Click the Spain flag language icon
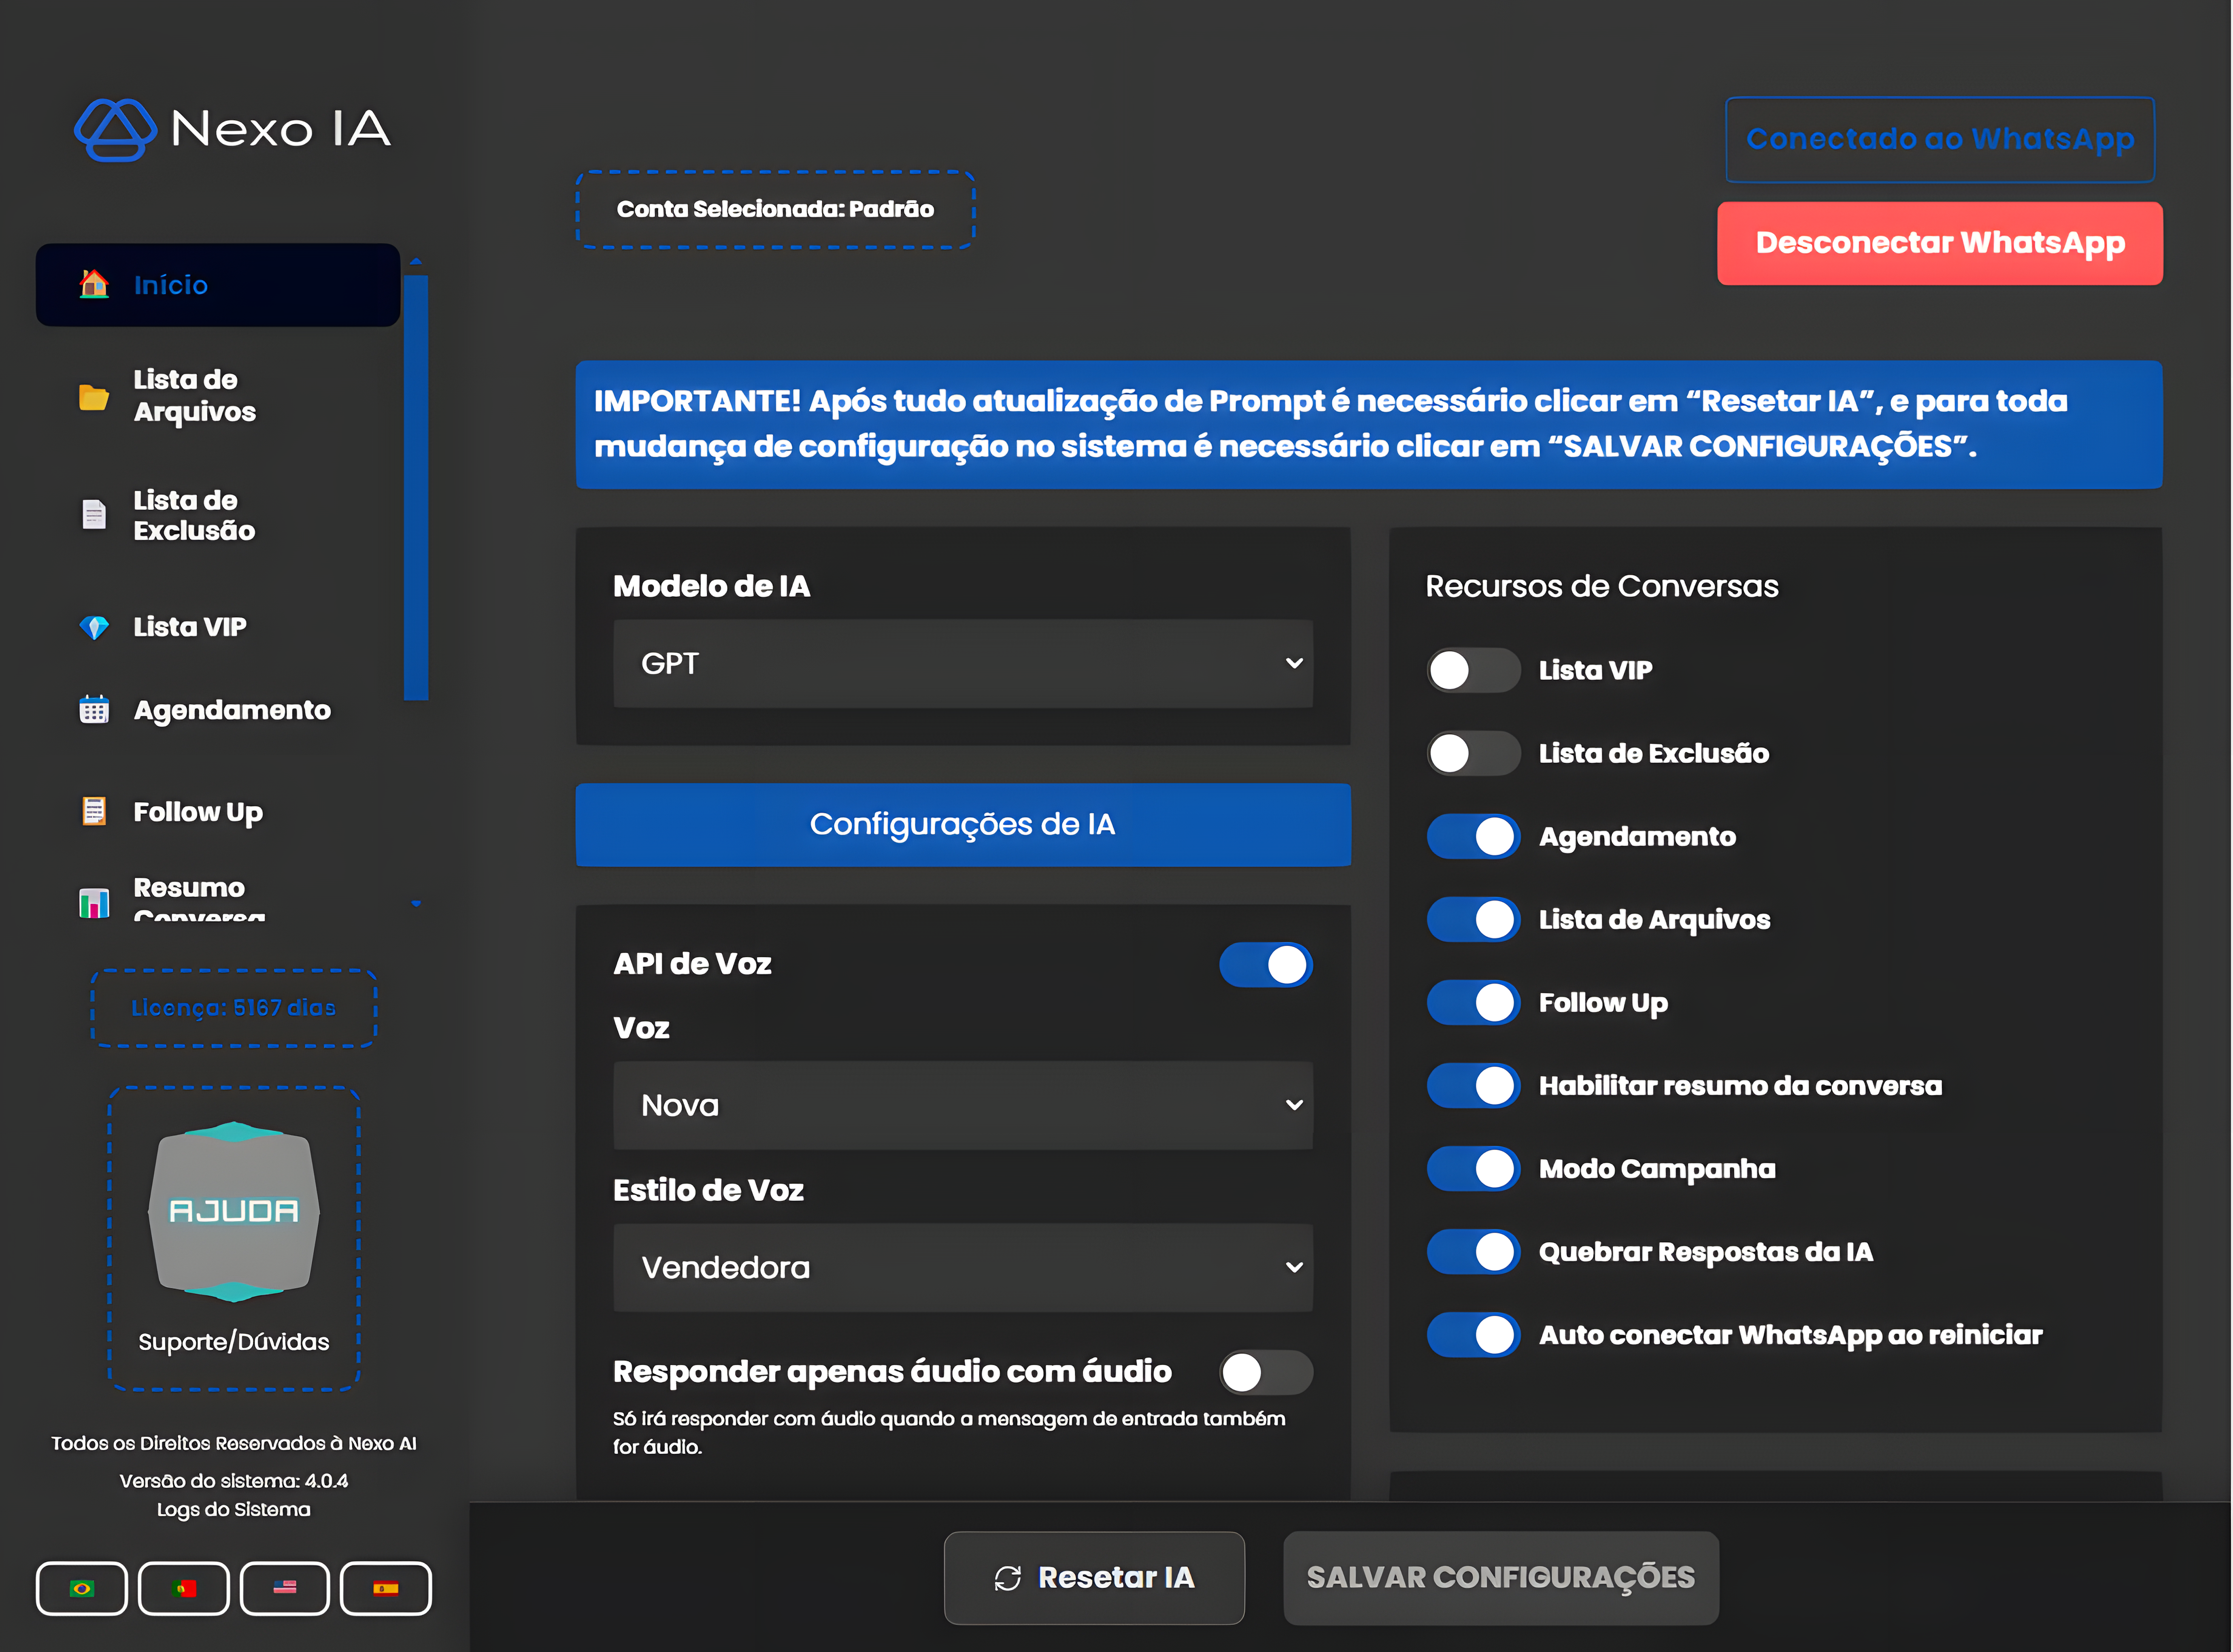This screenshot has height=1652, width=2233. [386, 1588]
